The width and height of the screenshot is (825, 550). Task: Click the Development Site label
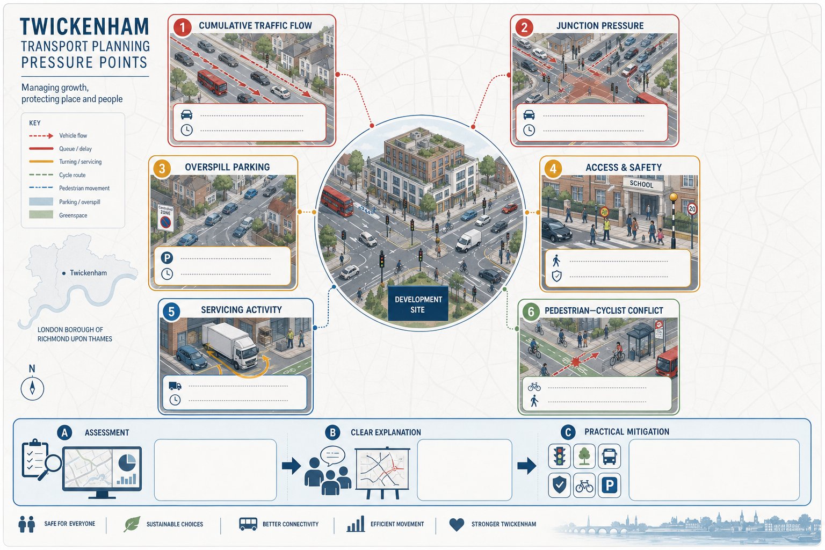click(x=418, y=305)
